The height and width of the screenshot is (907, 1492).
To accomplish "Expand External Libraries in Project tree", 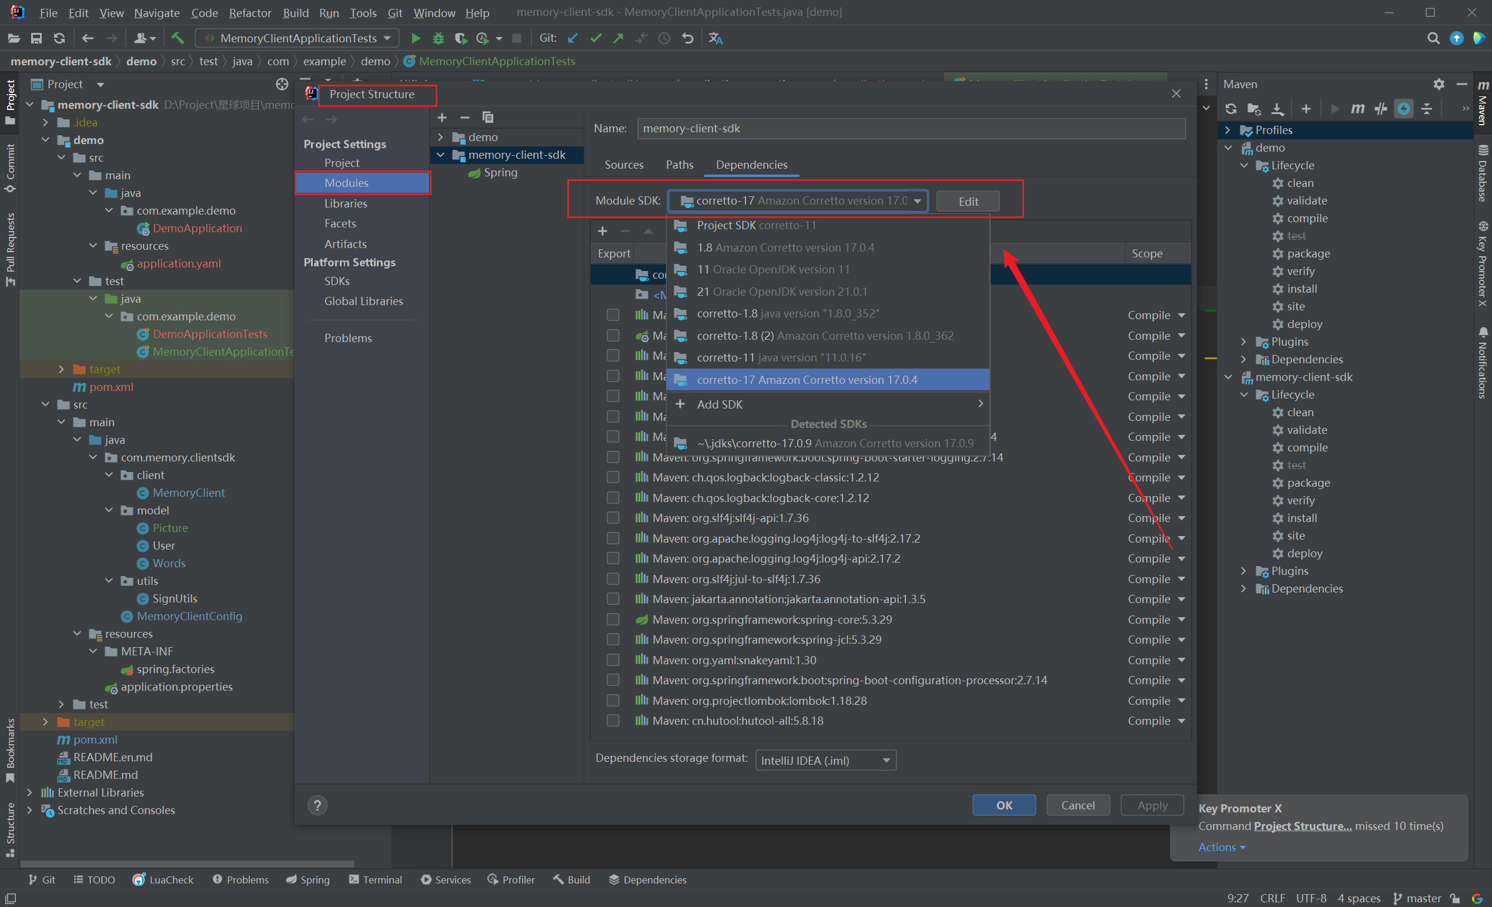I will [x=29, y=792].
